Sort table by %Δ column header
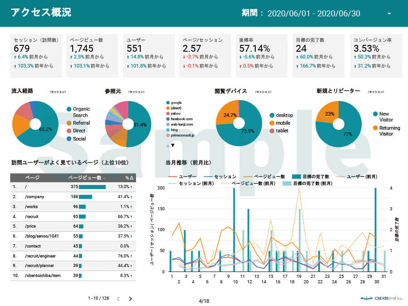The height and width of the screenshot is (306, 408). point(129,177)
